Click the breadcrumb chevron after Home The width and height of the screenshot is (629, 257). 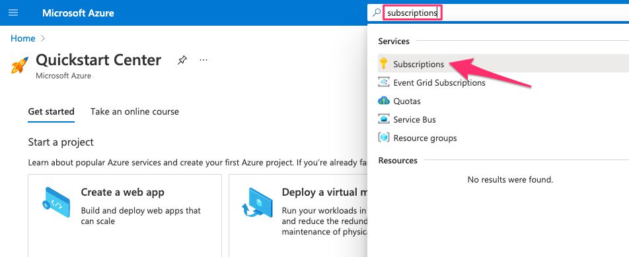pos(43,38)
